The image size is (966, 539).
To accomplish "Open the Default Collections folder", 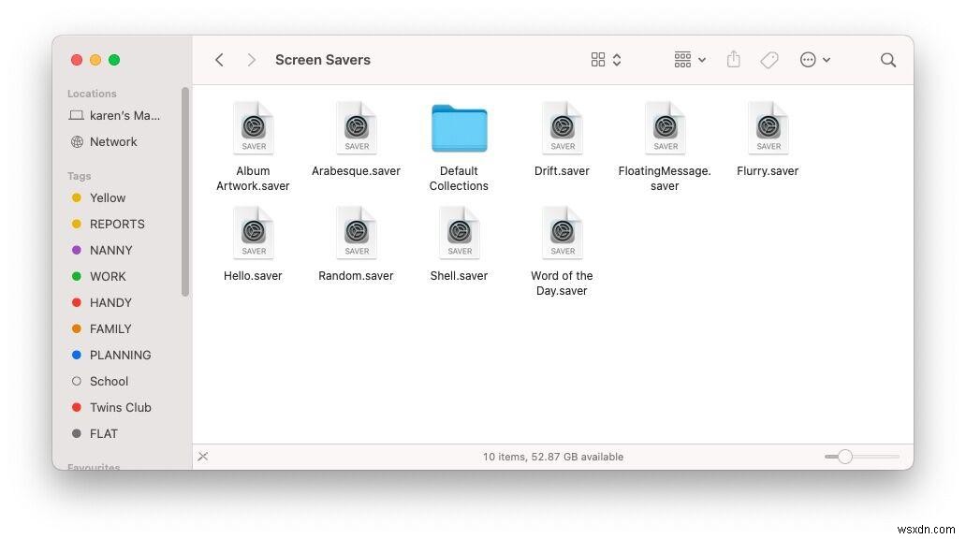I will [x=459, y=128].
